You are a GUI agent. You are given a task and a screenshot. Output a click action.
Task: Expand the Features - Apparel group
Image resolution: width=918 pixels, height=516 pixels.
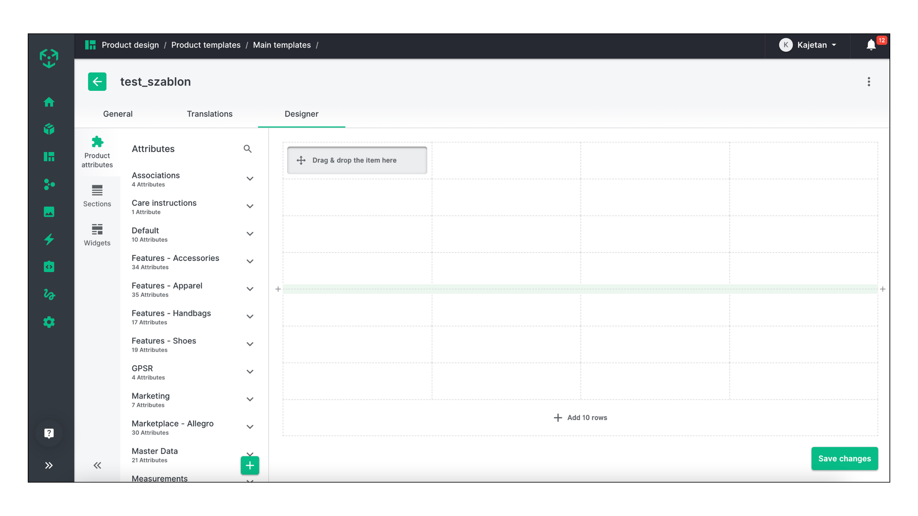tap(250, 289)
